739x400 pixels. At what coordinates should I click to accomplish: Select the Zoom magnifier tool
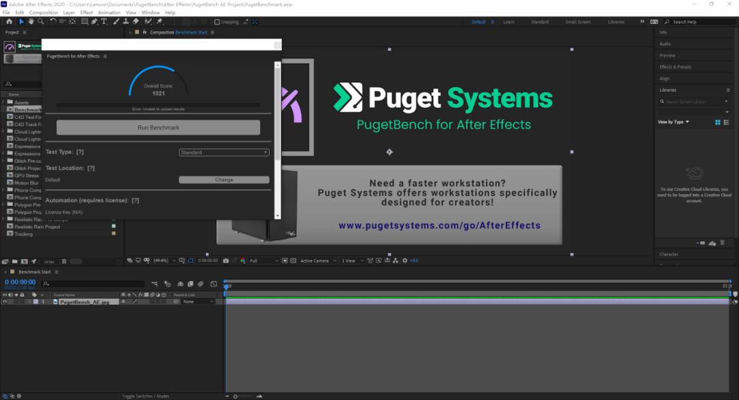click(x=41, y=22)
